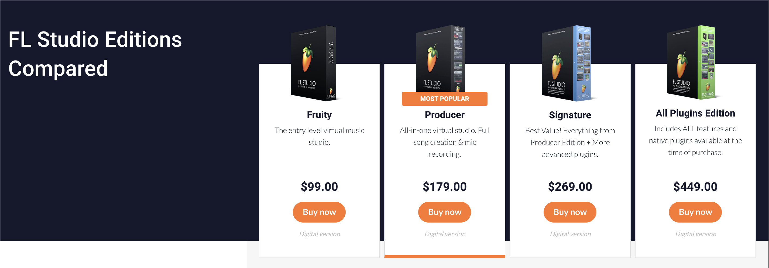Click the All Plugins Edition box image
The width and height of the screenshot is (769, 268).
pos(691,62)
